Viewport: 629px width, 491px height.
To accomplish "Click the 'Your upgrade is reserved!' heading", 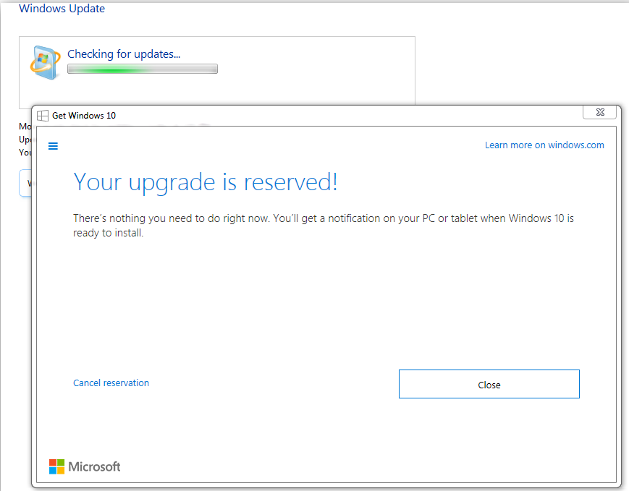I will point(206,182).
